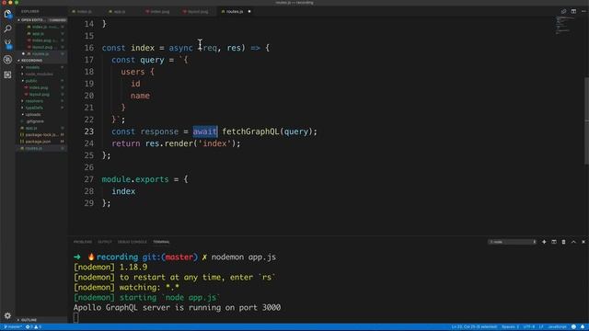Open the Problems panel tab

tap(83, 242)
